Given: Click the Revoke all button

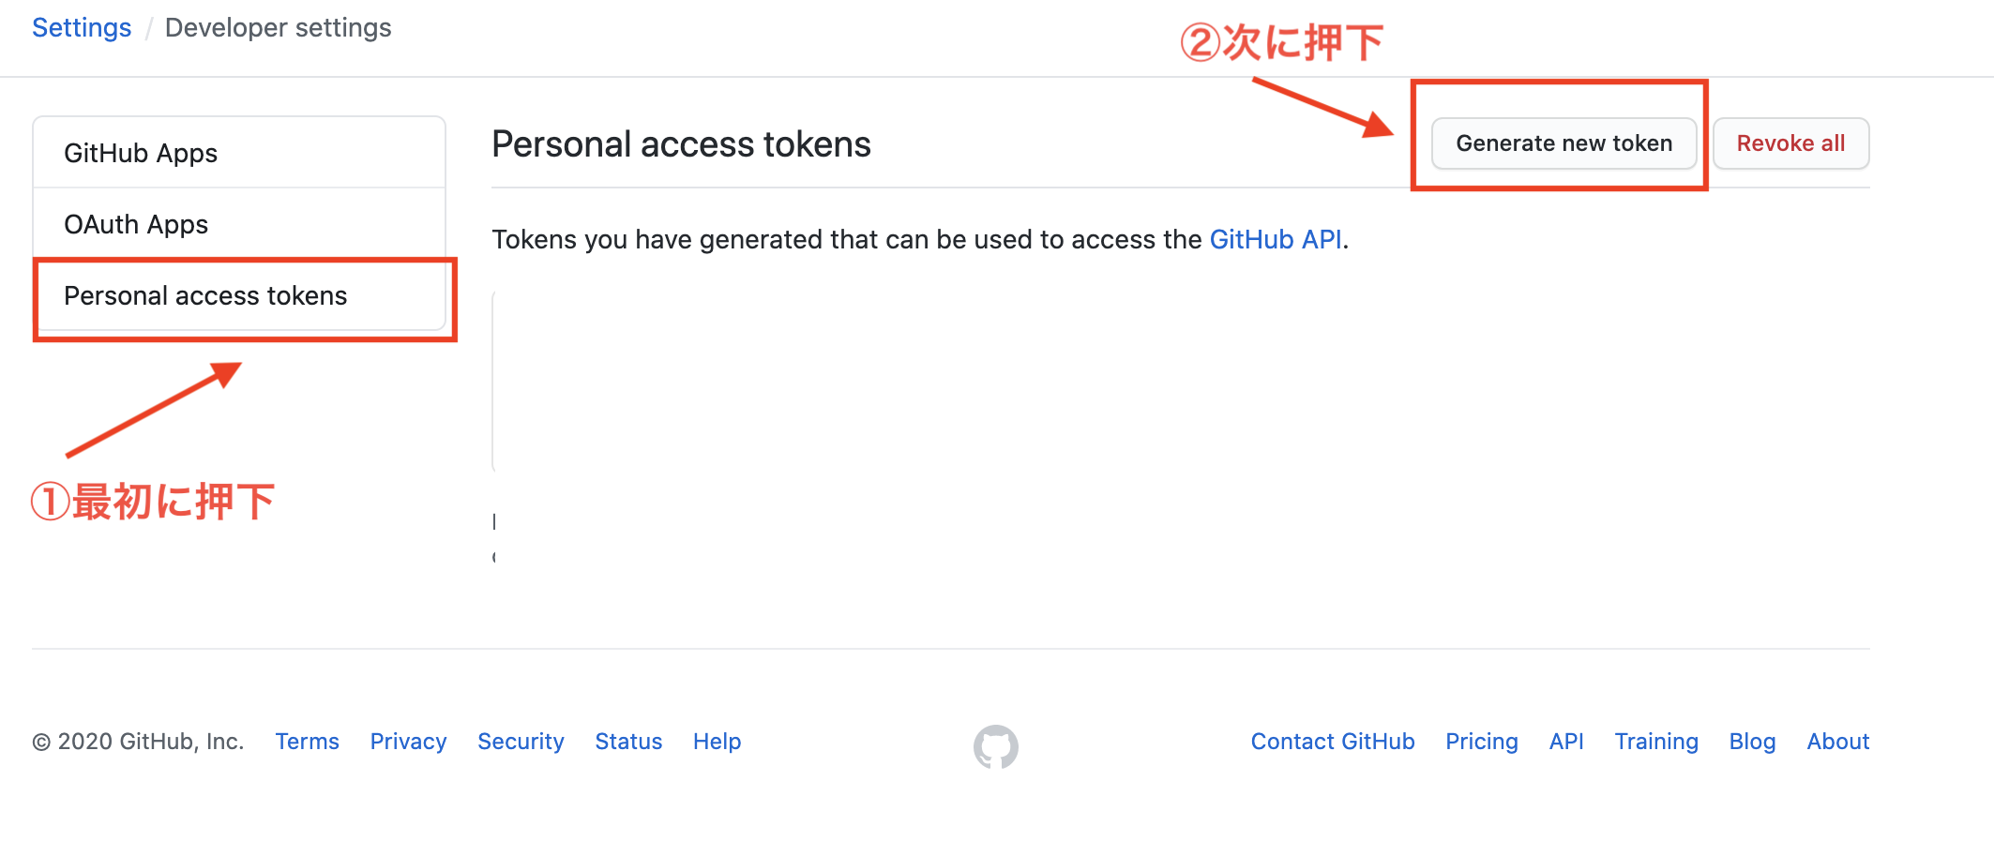Looking at the screenshot, I should pos(1790,143).
